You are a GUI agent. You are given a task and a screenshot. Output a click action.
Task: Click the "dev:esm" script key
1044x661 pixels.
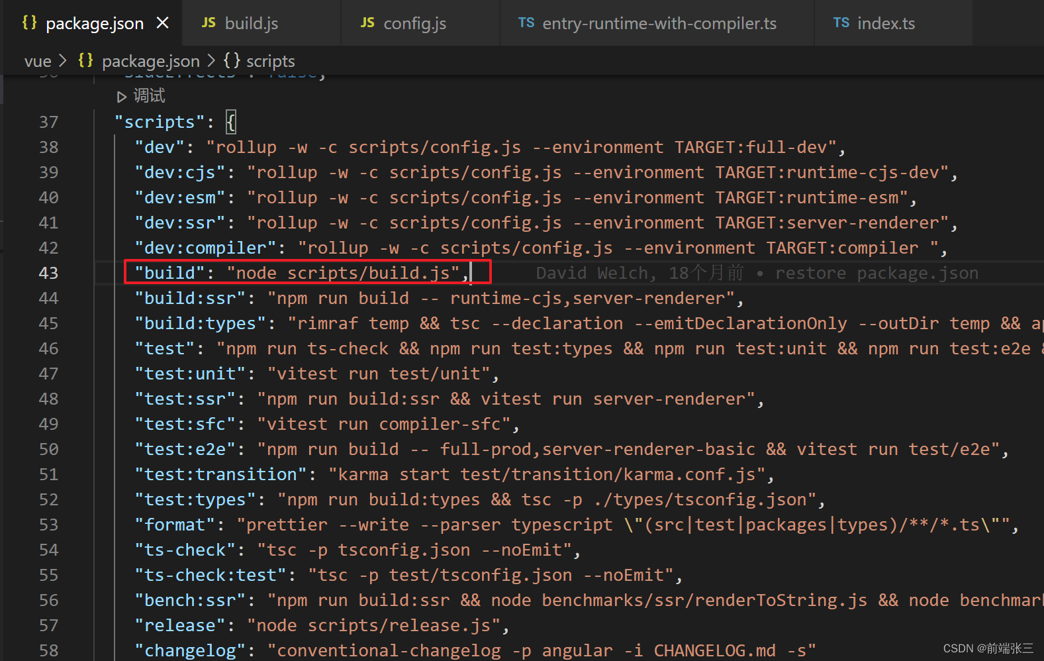180,197
